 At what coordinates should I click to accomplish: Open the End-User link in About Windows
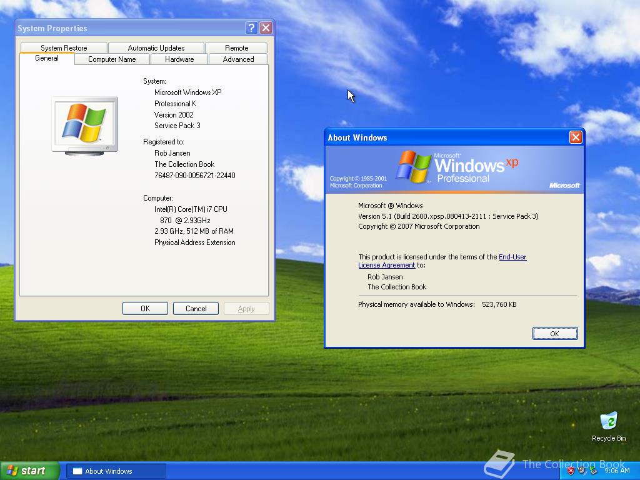point(512,257)
